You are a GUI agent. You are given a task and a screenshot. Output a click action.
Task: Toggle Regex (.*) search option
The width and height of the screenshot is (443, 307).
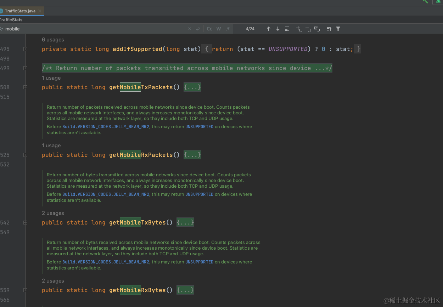228,29
